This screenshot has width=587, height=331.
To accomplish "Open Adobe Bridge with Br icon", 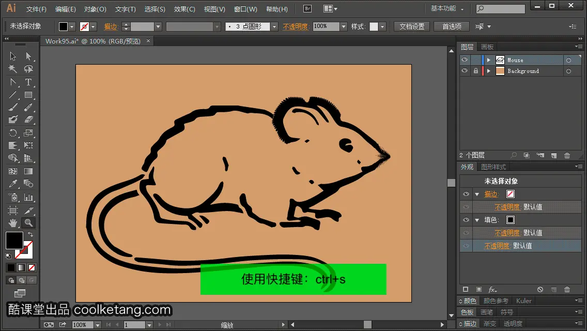I will click(x=307, y=9).
